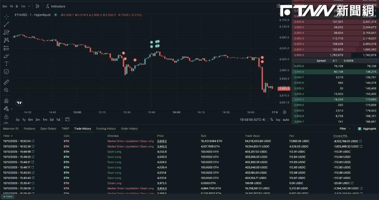
Task: Select the crosshair cursor tool
Action: (6, 16)
